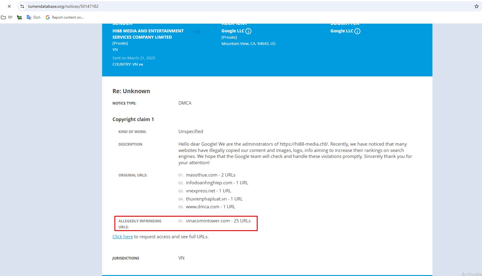This screenshot has width=482, height=276.
Task: Click the 'DESCRIPTION' label
Action: click(x=130, y=144)
